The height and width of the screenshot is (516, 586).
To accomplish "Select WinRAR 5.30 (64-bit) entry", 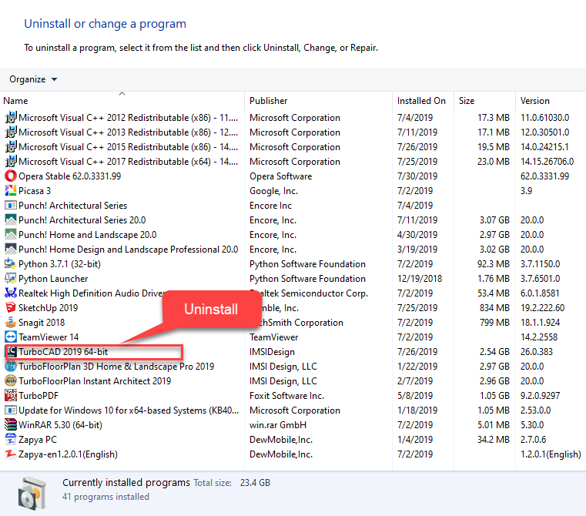I will (x=60, y=425).
